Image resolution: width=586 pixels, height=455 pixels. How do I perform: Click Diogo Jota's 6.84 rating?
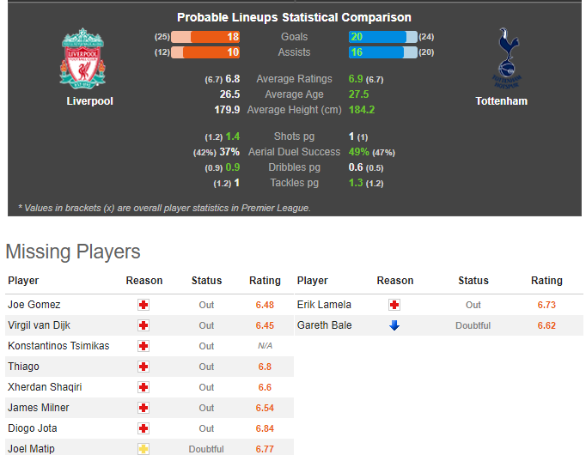click(265, 428)
